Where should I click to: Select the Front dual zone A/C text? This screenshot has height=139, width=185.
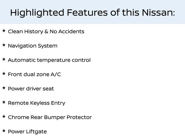pos(34,74)
